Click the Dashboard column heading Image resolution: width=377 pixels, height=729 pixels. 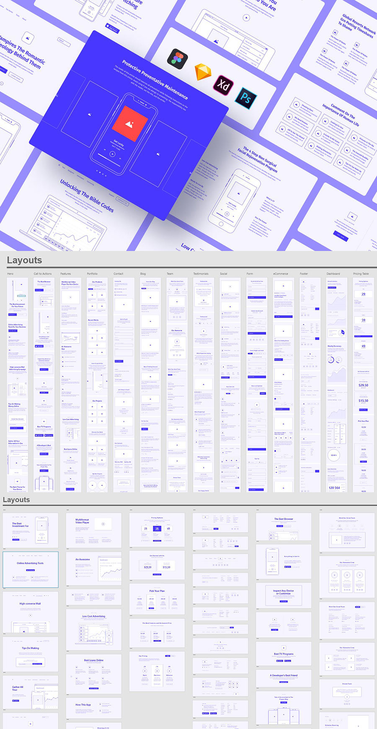tap(333, 273)
